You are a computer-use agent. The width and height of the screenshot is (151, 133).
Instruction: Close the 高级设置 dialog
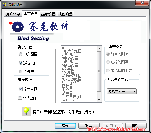[x=142, y=3]
